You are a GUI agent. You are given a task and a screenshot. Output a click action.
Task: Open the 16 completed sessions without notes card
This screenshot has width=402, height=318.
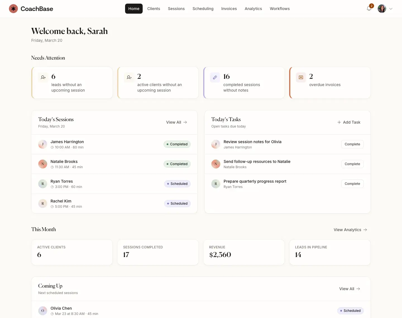(x=244, y=83)
